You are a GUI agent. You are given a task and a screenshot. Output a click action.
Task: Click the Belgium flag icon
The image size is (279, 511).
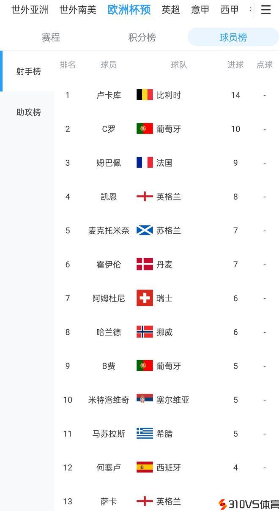point(145,95)
